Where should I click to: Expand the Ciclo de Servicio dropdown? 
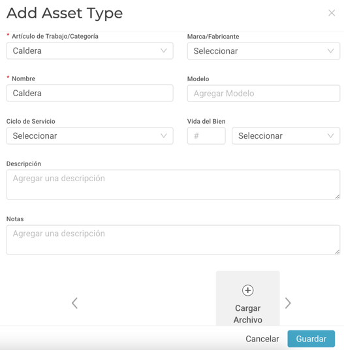(x=89, y=135)
